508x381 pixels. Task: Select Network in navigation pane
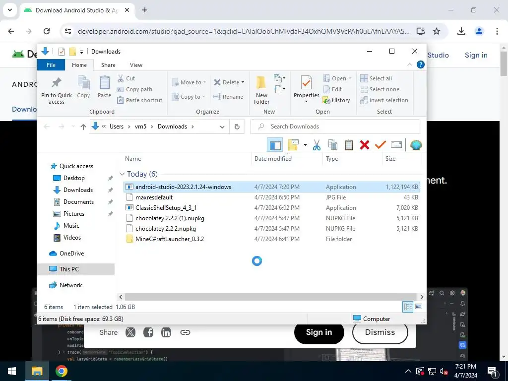70,285
